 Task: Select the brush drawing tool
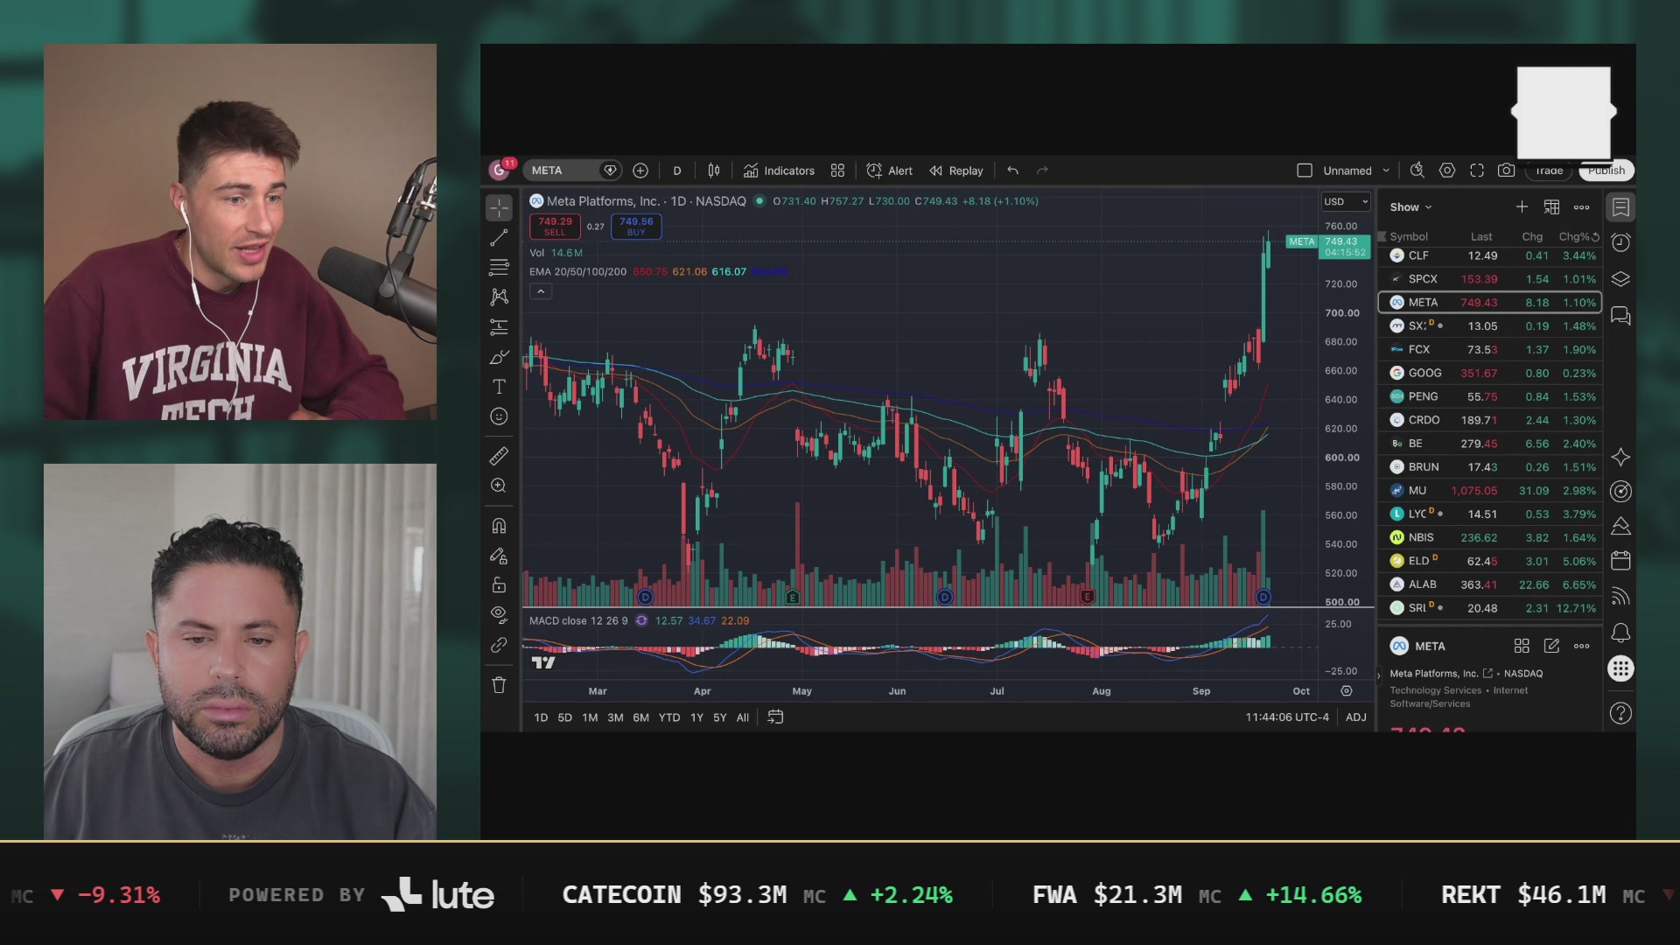(x=499, y=357)
